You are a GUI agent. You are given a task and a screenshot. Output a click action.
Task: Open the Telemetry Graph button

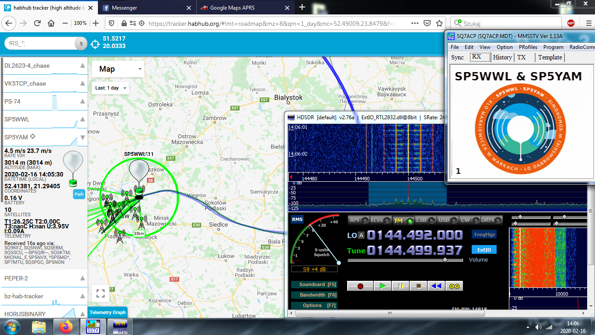(107, 312)
